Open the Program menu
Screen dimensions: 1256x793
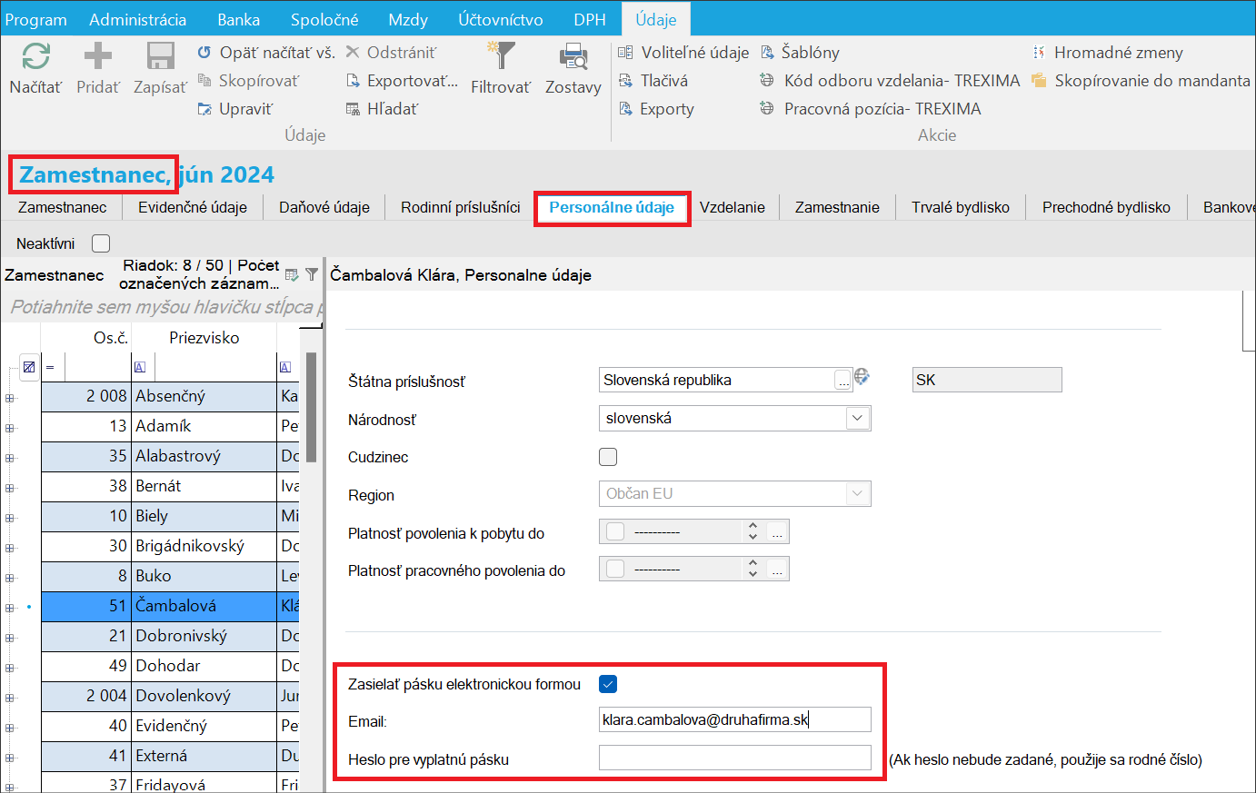click(36, 19)
